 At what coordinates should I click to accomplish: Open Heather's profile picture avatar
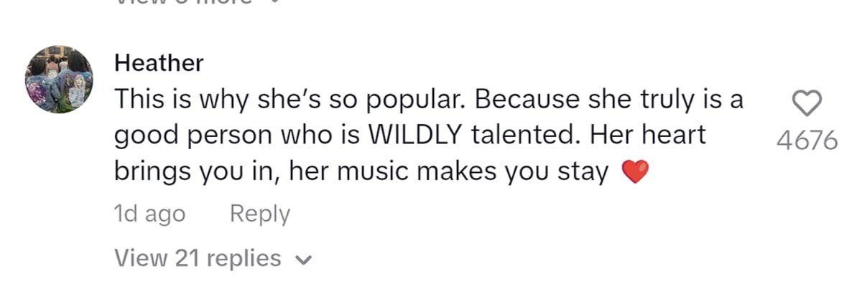click(x=60, y=80)
